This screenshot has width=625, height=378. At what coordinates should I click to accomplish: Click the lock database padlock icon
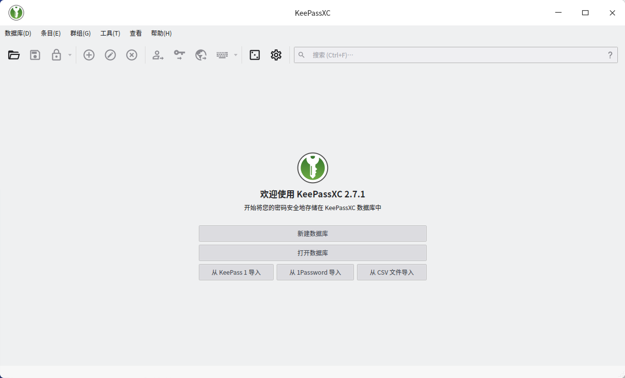pyautogui.click(x=56, y=55)
